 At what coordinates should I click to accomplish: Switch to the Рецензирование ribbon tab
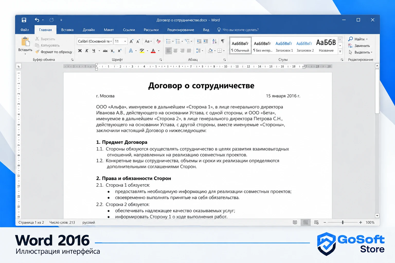click(181, 30)
